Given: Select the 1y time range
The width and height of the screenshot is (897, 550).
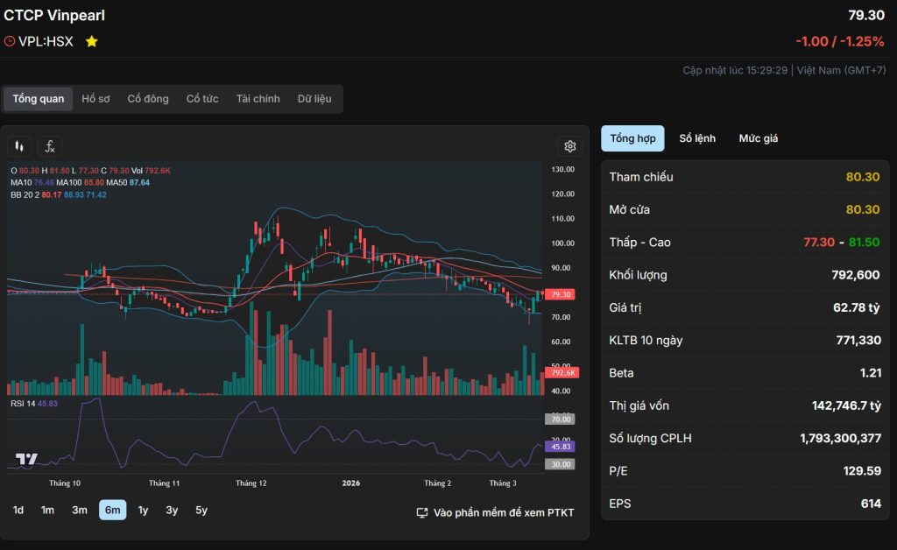Looking at the screenshot, I should (x=143, y=511).
